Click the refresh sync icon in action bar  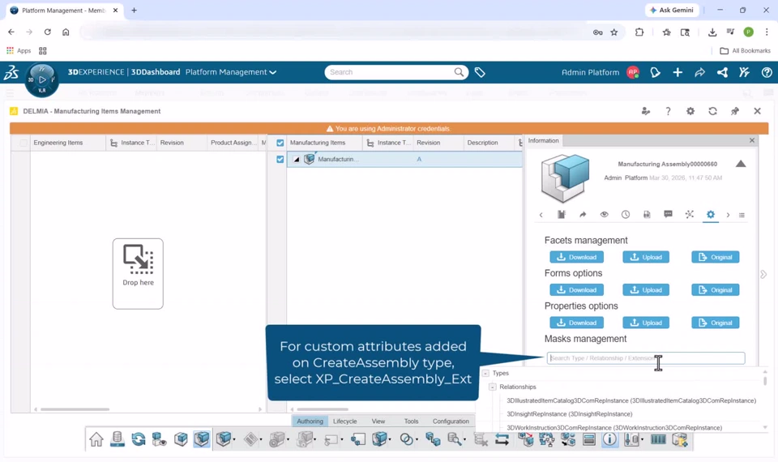(139, 439)
